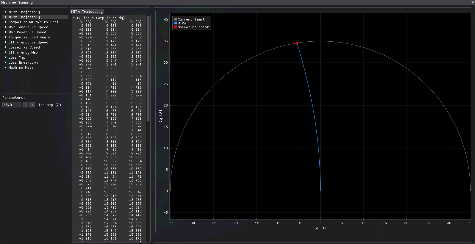This screenshot has height=244, width=475.
Task: Select Iq value 12.040 in table
Action: pos(110,184)
